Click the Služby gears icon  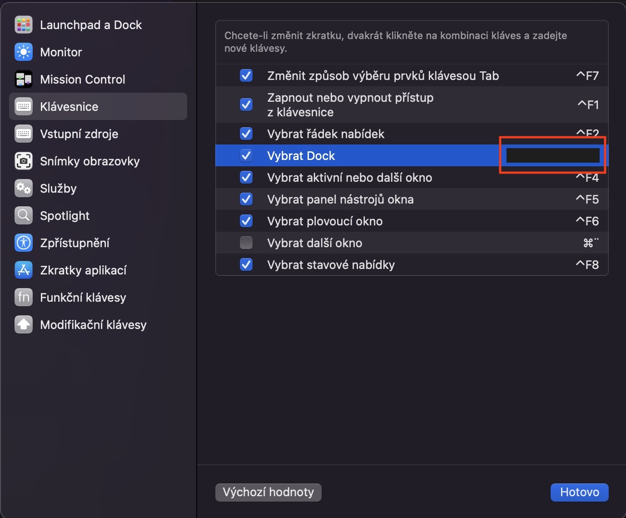coord(24,189)
